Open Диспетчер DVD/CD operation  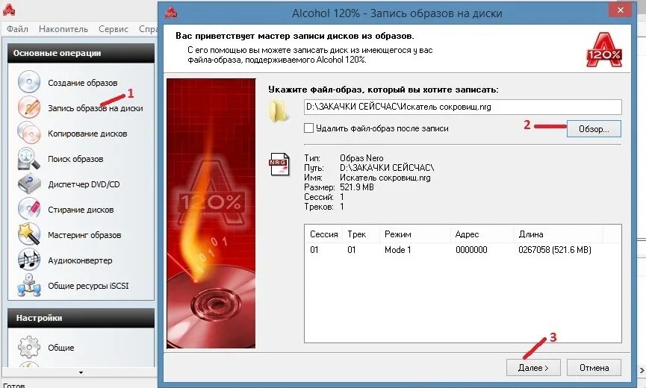click(x=84, y=184)
